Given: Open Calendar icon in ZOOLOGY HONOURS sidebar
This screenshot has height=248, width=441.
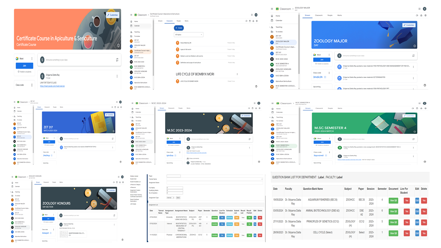Looking at the screenshot, I should tap(12, 186).
